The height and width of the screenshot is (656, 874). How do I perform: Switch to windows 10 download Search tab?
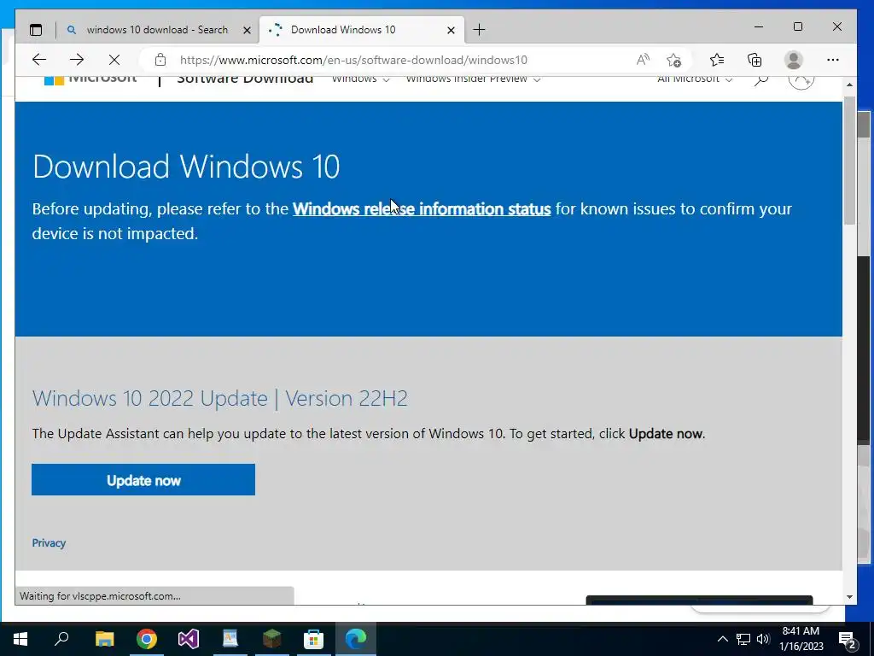(x=158, y=30)
